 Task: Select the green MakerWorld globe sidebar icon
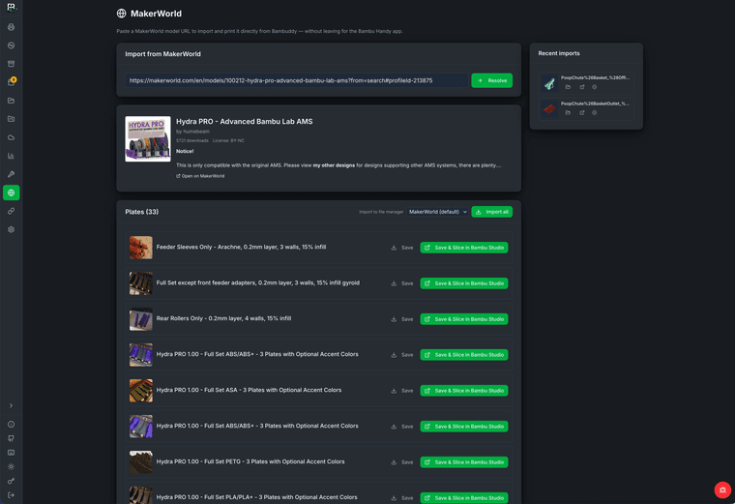point(11,193)
